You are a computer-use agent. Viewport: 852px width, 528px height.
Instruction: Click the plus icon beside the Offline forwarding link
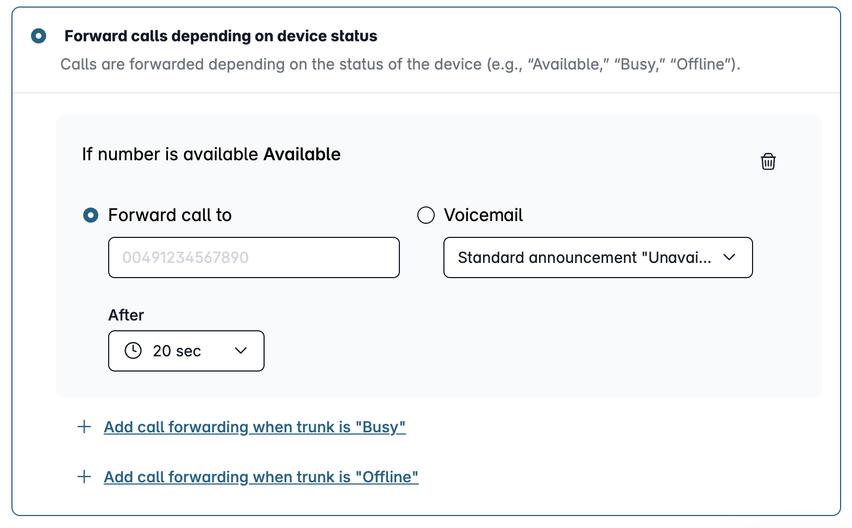click(84, 476)
